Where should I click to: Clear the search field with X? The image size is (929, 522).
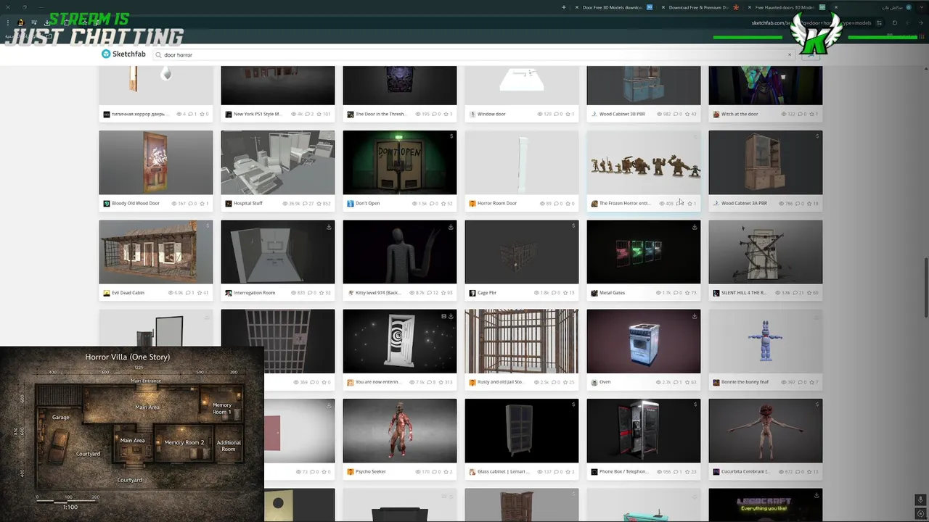pos(790,55)
